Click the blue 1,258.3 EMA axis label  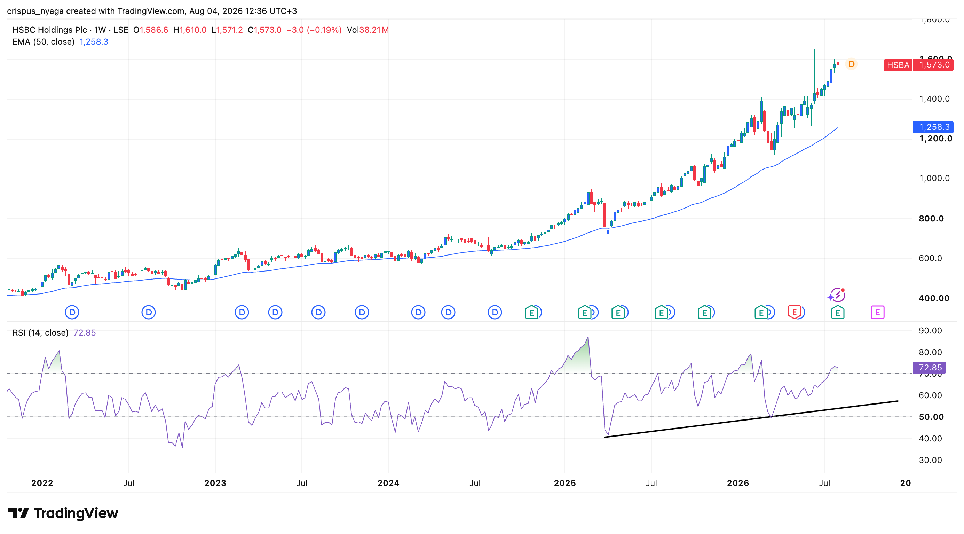coord(933,127)
